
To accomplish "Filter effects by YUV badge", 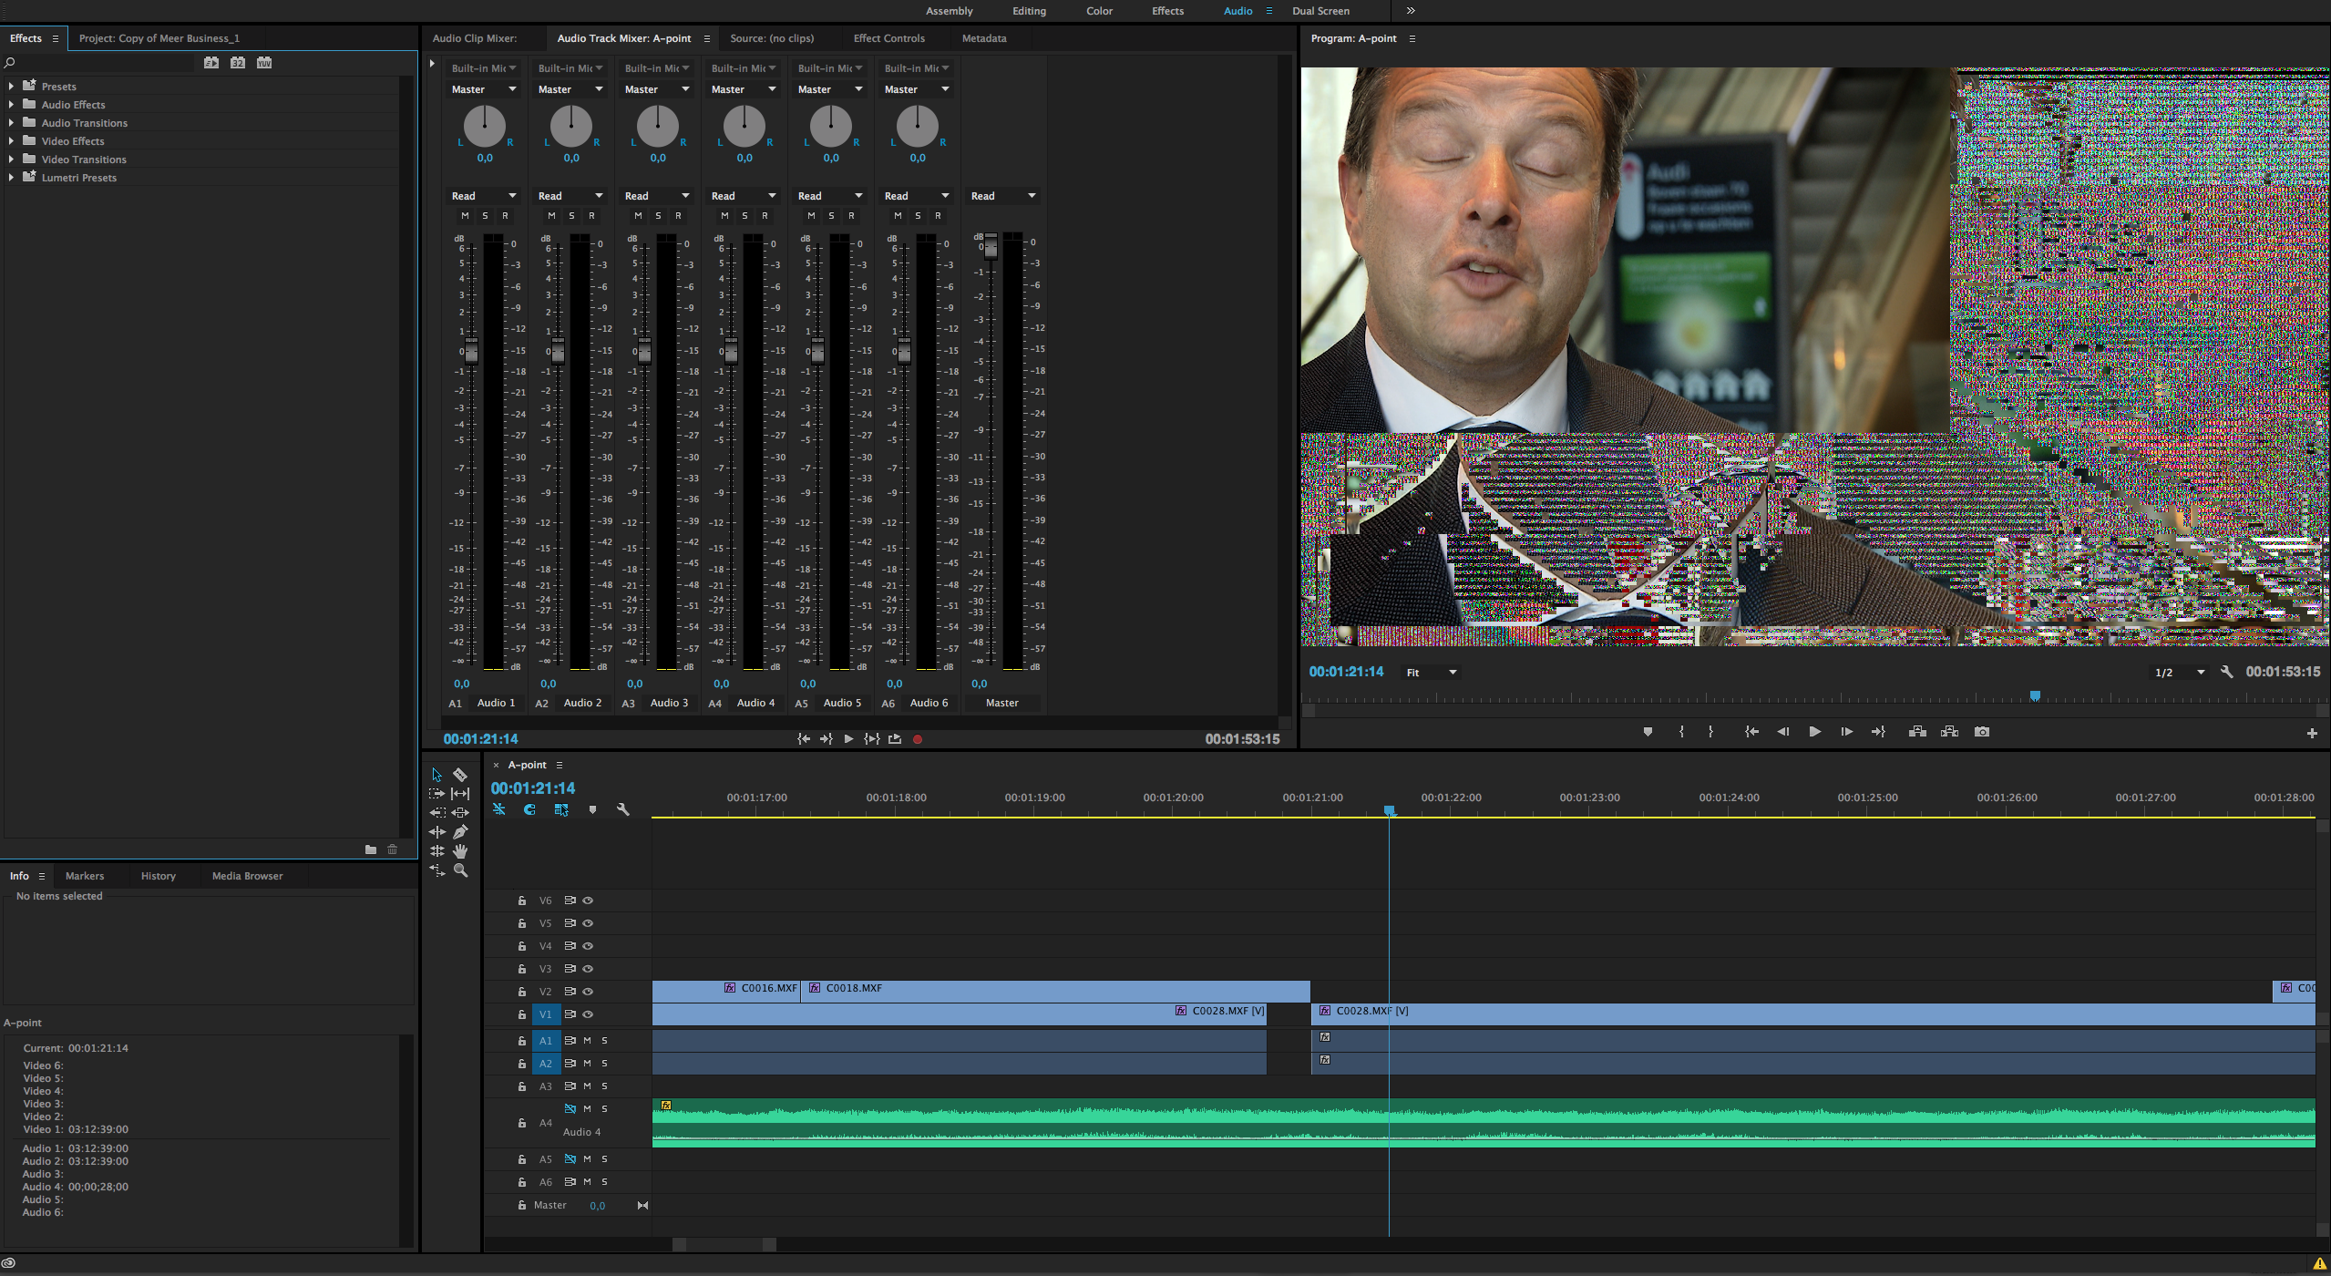I will pos(264,63).
